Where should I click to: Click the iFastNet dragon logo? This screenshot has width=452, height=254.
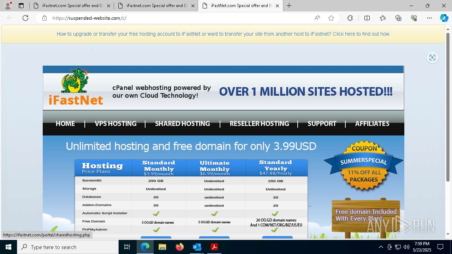coord(76,87)
